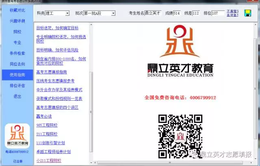Click the 排位 input field showing 187

(218, 13)
